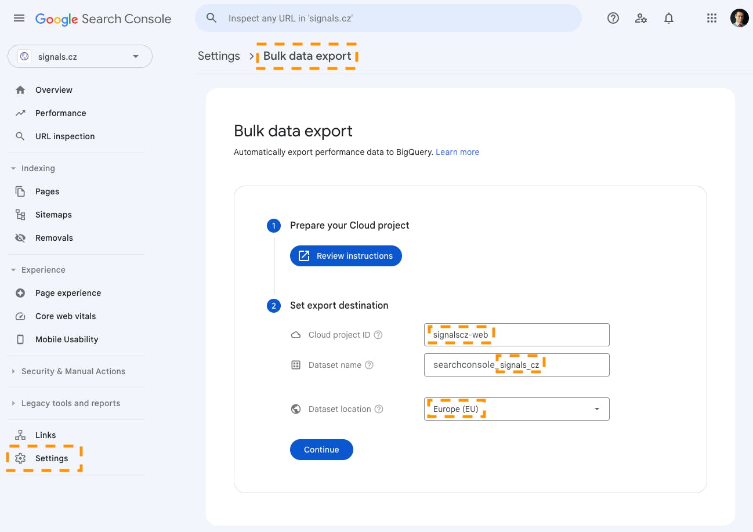Click the Settings gear icon

pos(20,458)
